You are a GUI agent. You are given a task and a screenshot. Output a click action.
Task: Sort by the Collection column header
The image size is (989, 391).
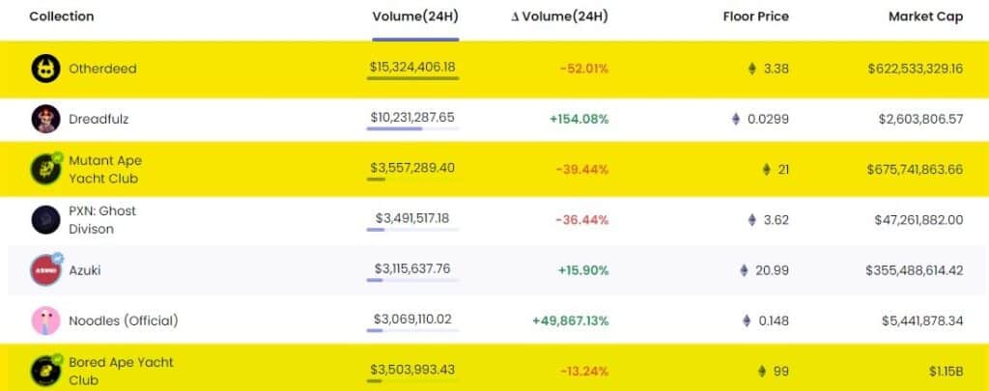pos(62,17)
